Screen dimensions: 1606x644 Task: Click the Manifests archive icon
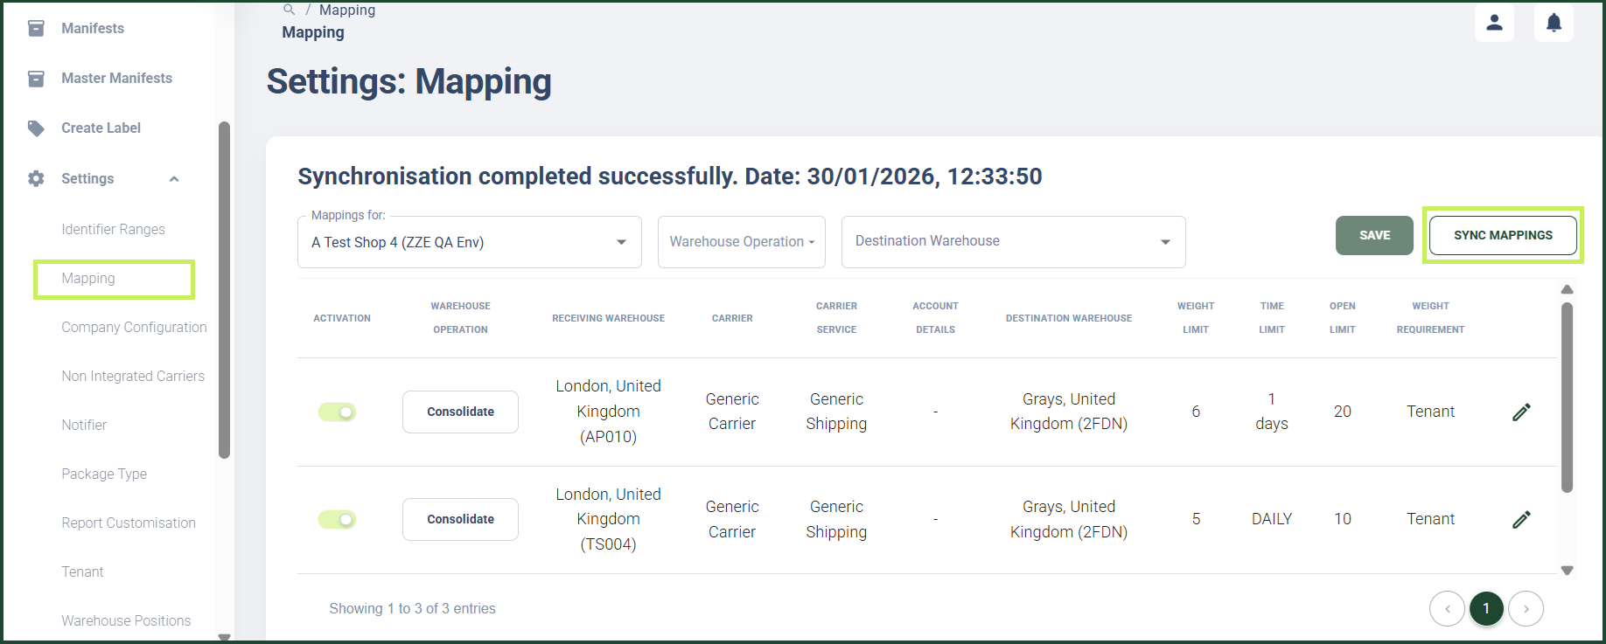(36, 28)
